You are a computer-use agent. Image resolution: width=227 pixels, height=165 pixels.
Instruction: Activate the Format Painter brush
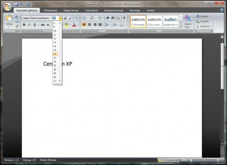point(17,26)
